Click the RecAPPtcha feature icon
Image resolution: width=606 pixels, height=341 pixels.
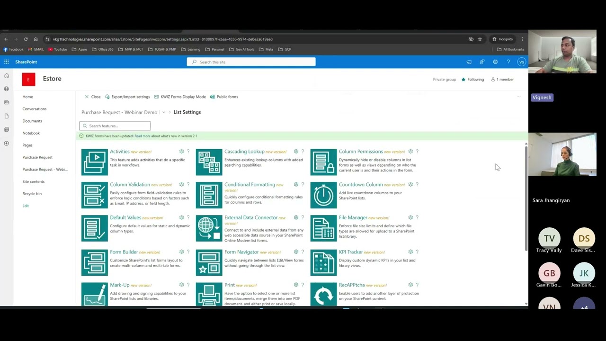point(323,294)
